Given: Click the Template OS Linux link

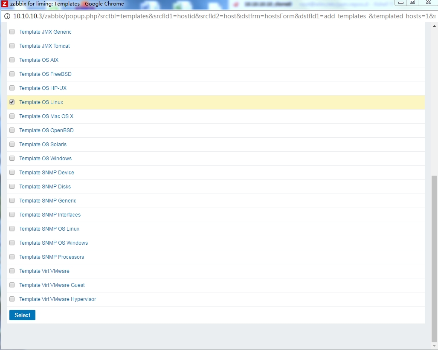Looking at the screenshot, I should click(41, 102).
